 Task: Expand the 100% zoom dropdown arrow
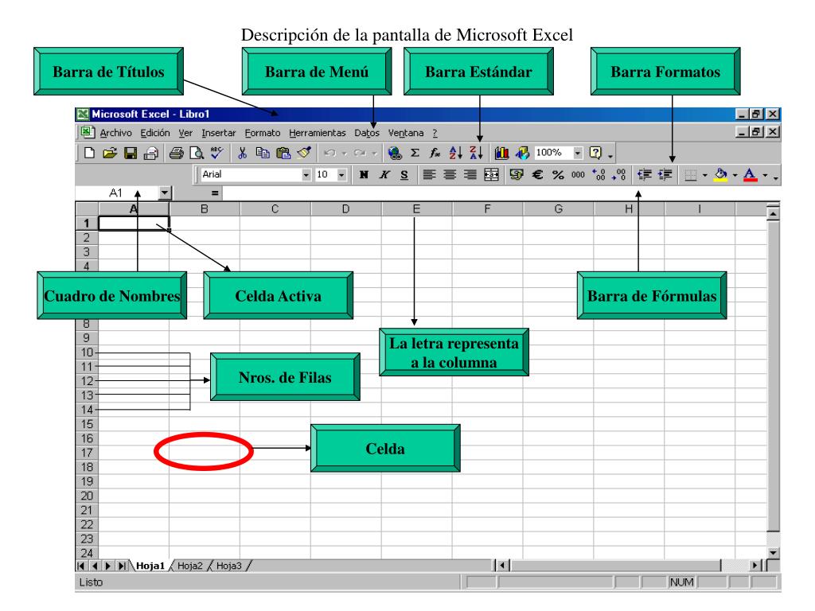(x=578, y=153)
